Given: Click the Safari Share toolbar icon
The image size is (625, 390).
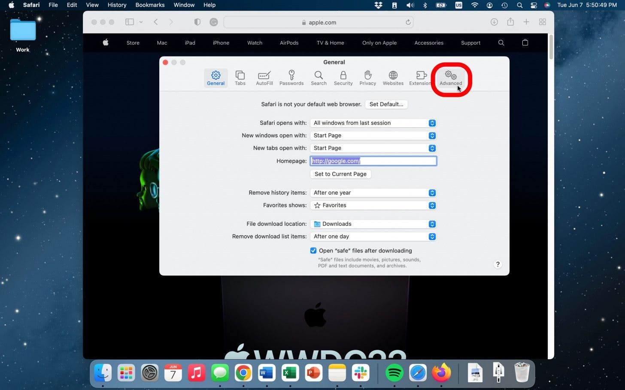Looking at the screenshot, I should coord(510,22).
